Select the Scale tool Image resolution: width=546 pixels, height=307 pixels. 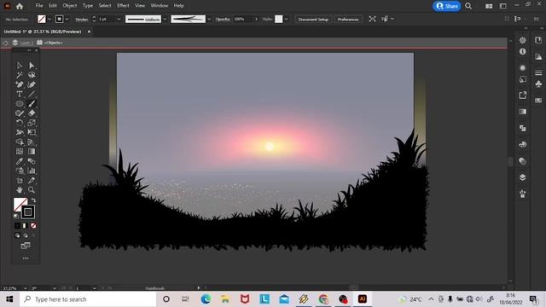point(32,123)
